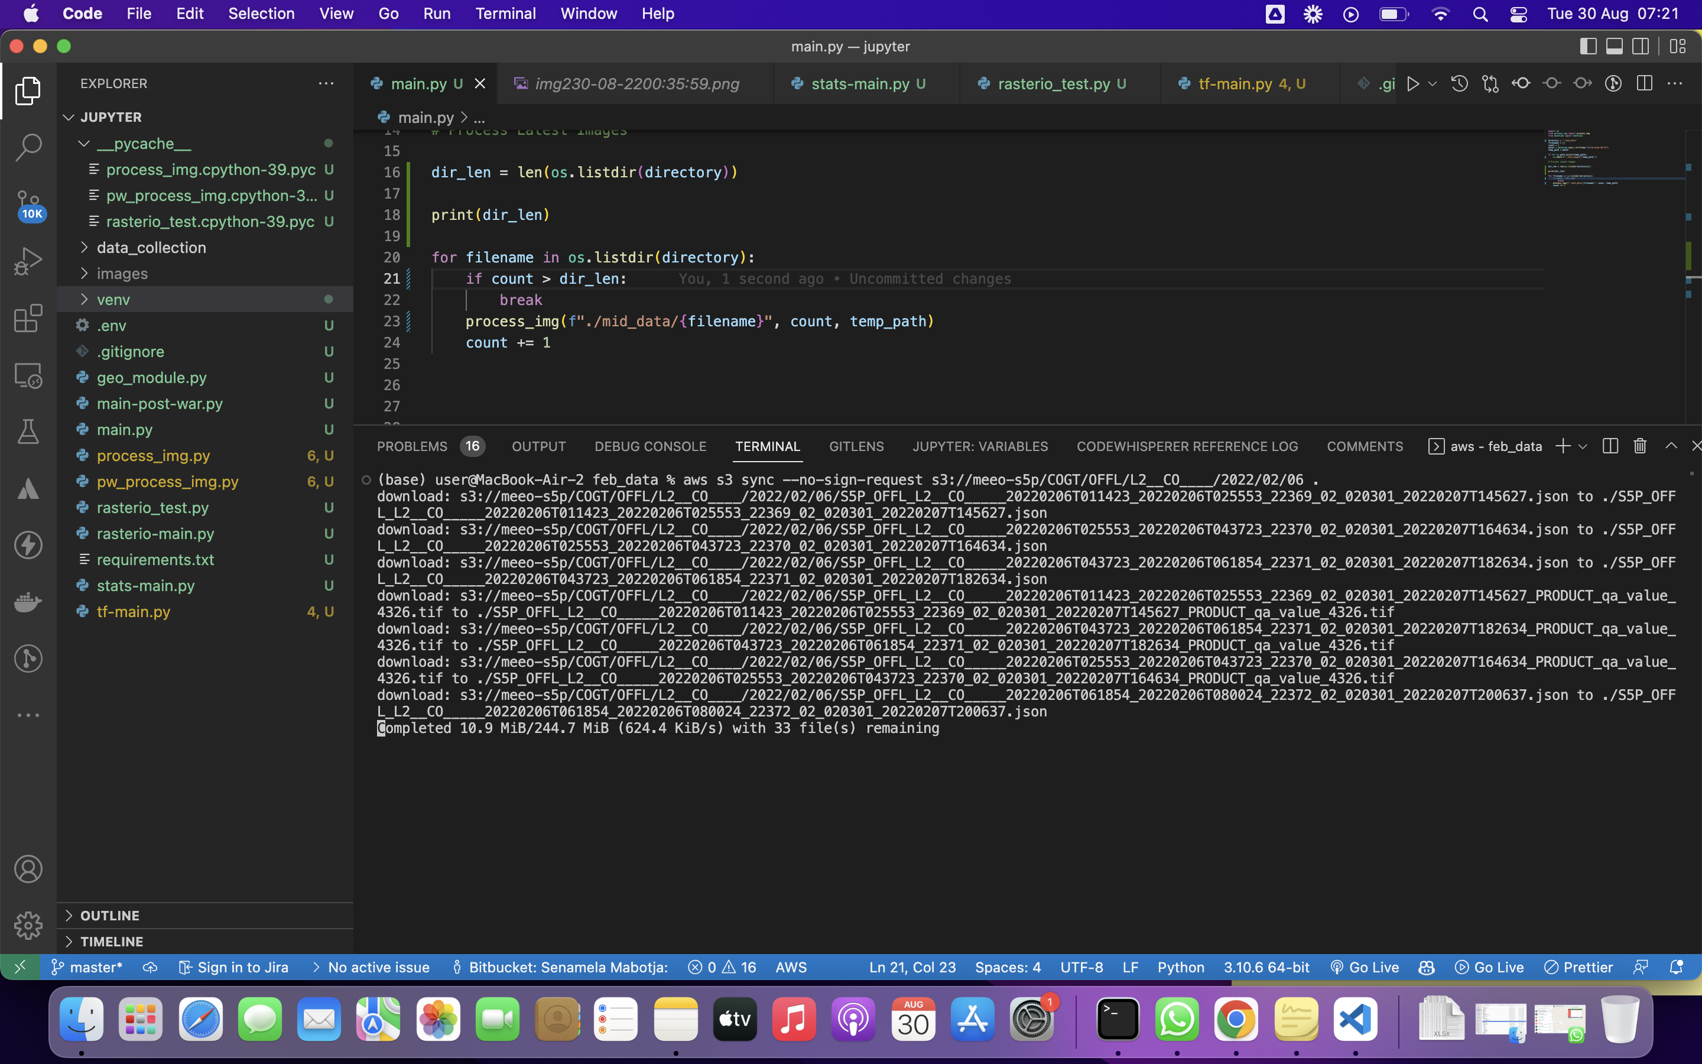Switch to the PROBLEMS panel tab
This screenshot has width=1702, height=1064.
coord(412,446)
